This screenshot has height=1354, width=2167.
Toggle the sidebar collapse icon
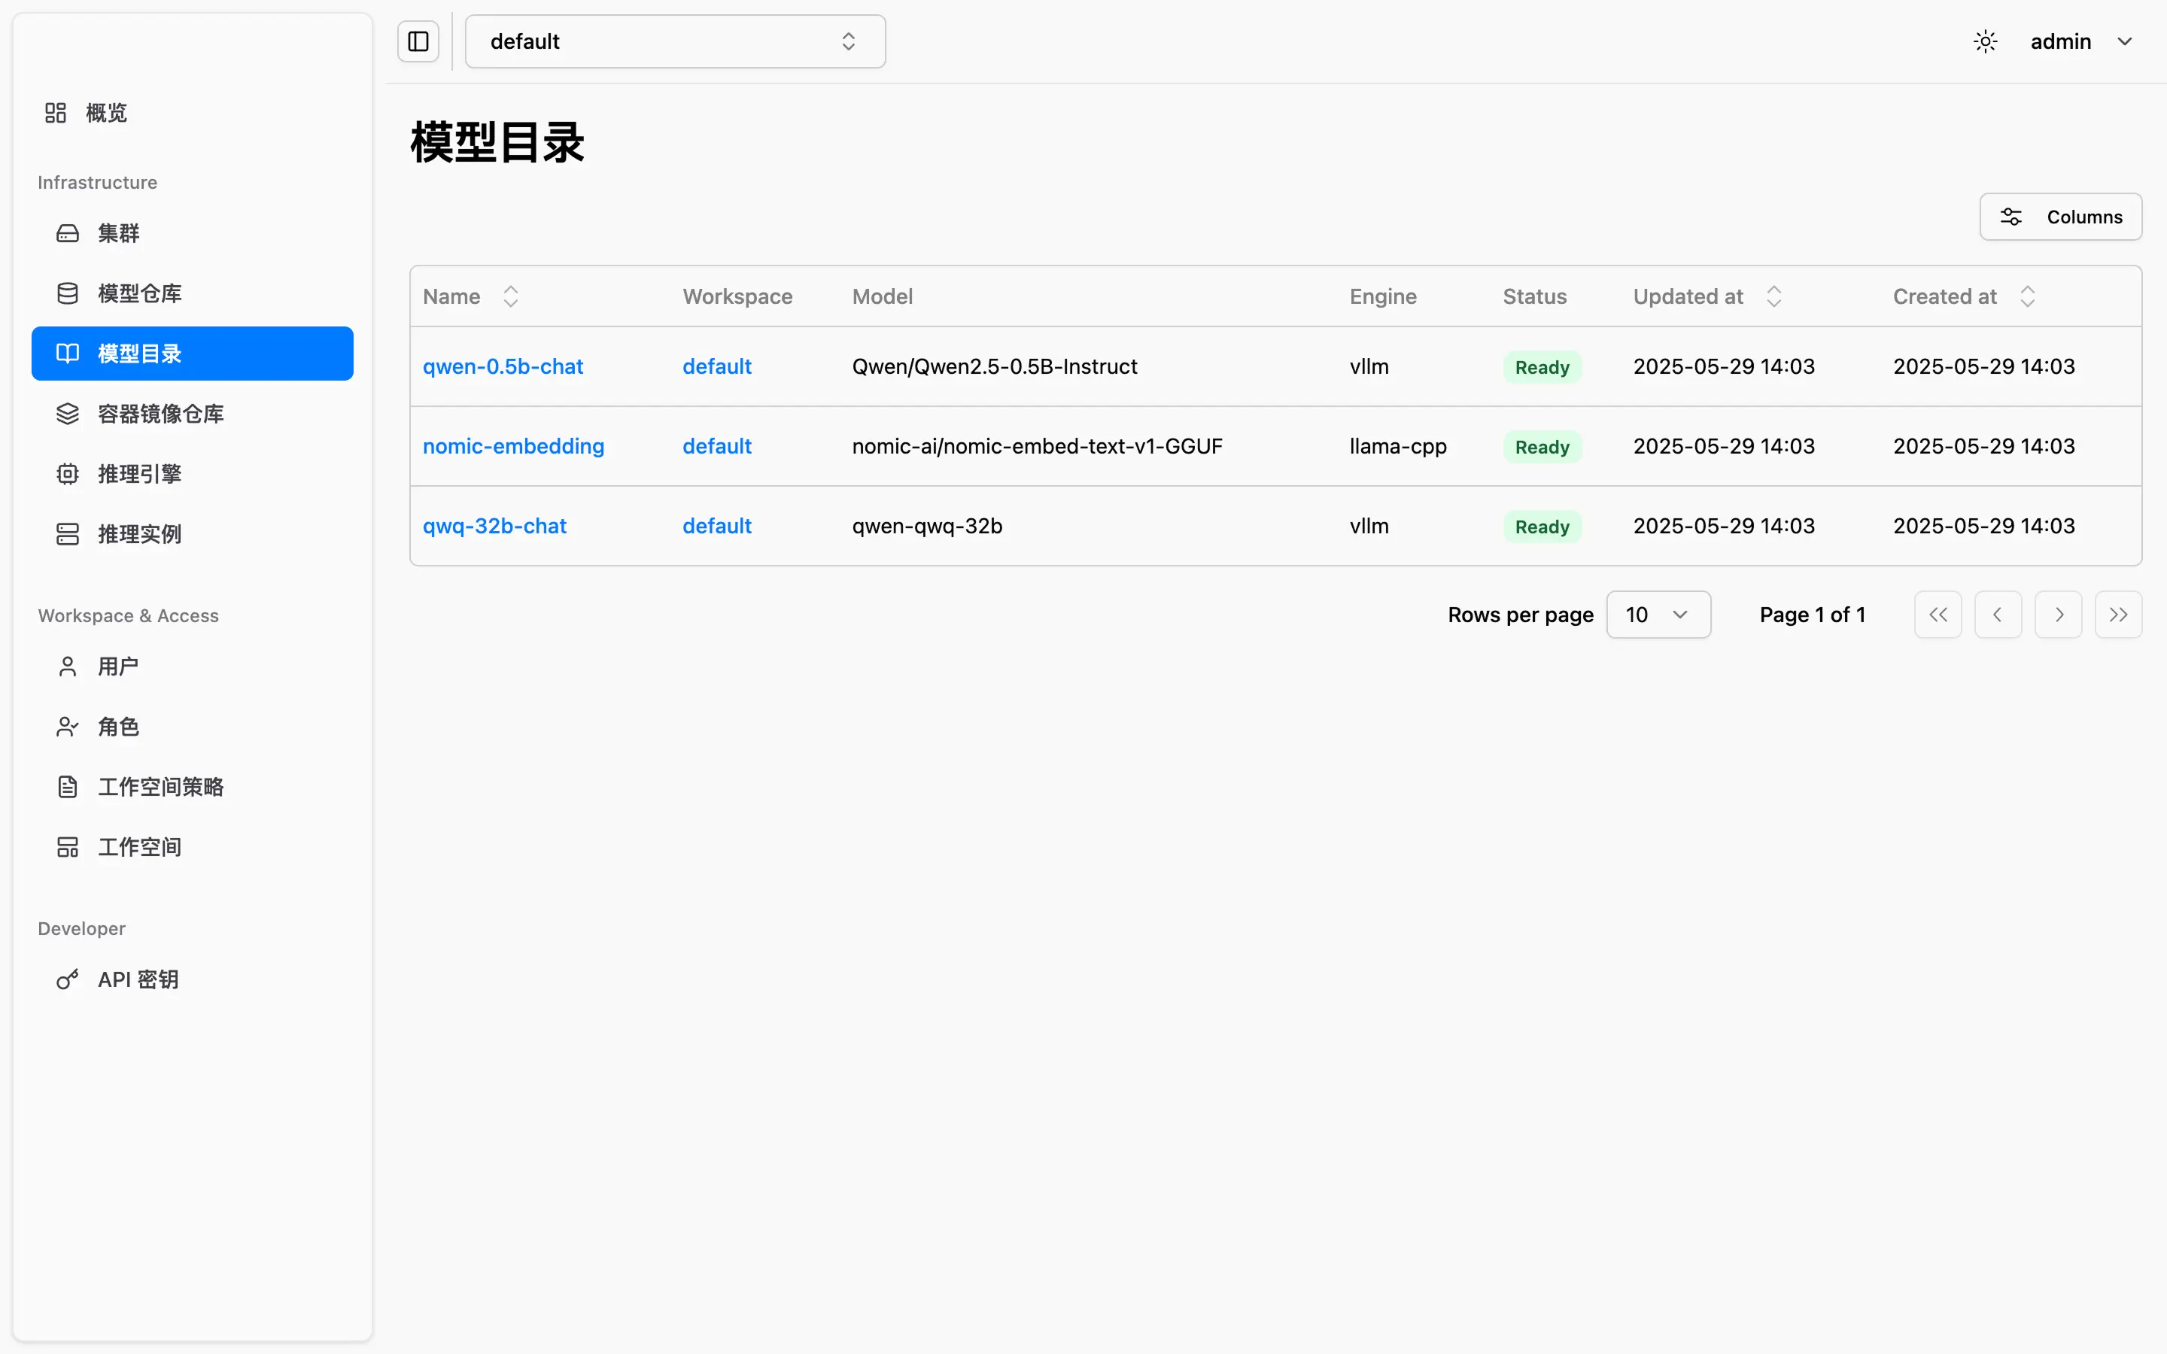418,41
